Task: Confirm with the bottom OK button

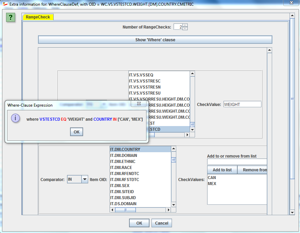Action: 139,223
